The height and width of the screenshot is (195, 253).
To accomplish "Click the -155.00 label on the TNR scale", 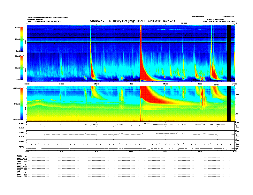I will (x=17, y=119).
